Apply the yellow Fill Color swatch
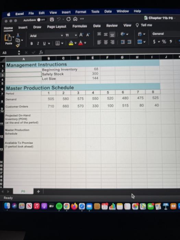This screenshot has height=240, width=180. (71, 43)
